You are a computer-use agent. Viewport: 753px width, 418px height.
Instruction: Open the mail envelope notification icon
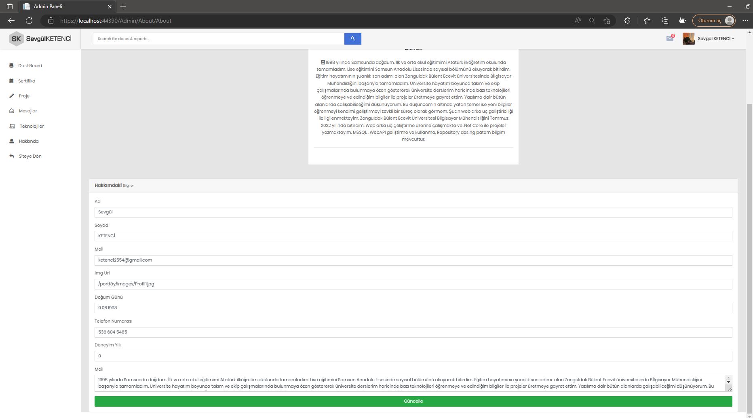click(x=670, y=39)
